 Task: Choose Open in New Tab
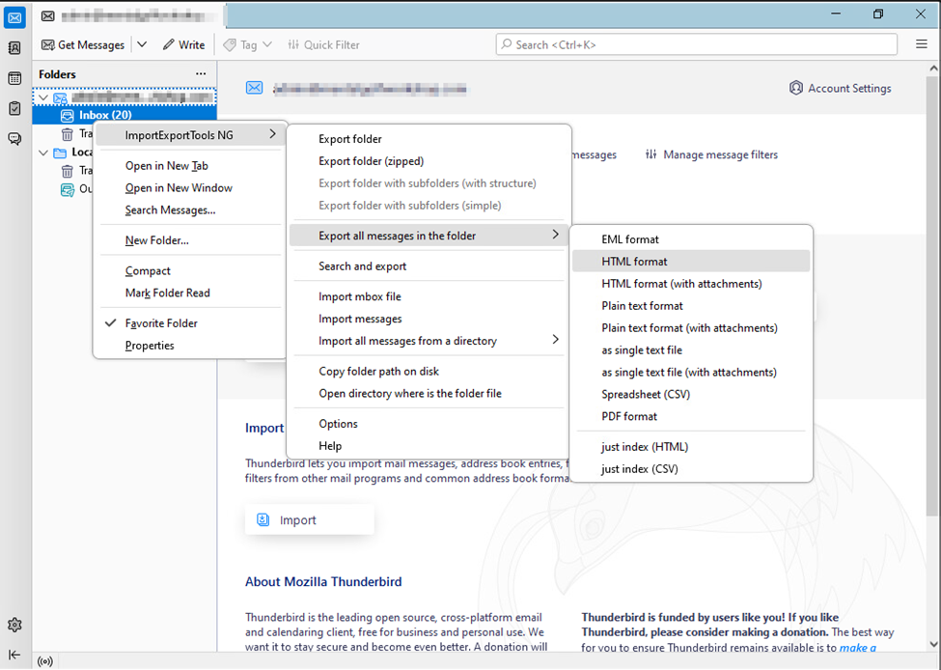pos(189,166)
